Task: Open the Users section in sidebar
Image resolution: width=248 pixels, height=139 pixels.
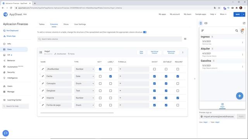Action: click(10, 86)
